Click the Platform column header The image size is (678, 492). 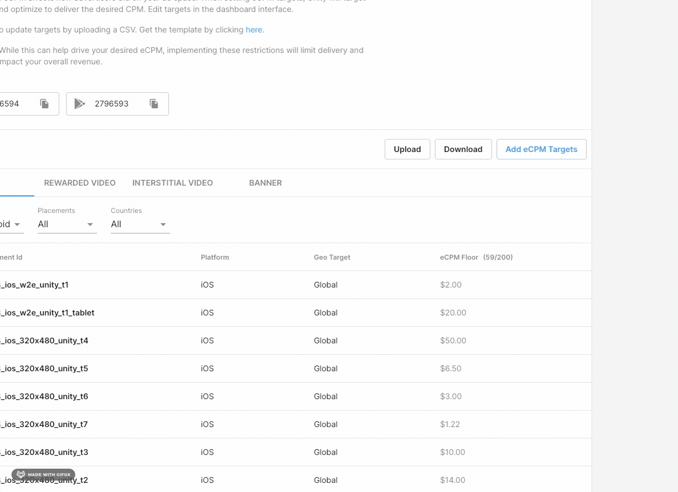(x=215, y=257)
